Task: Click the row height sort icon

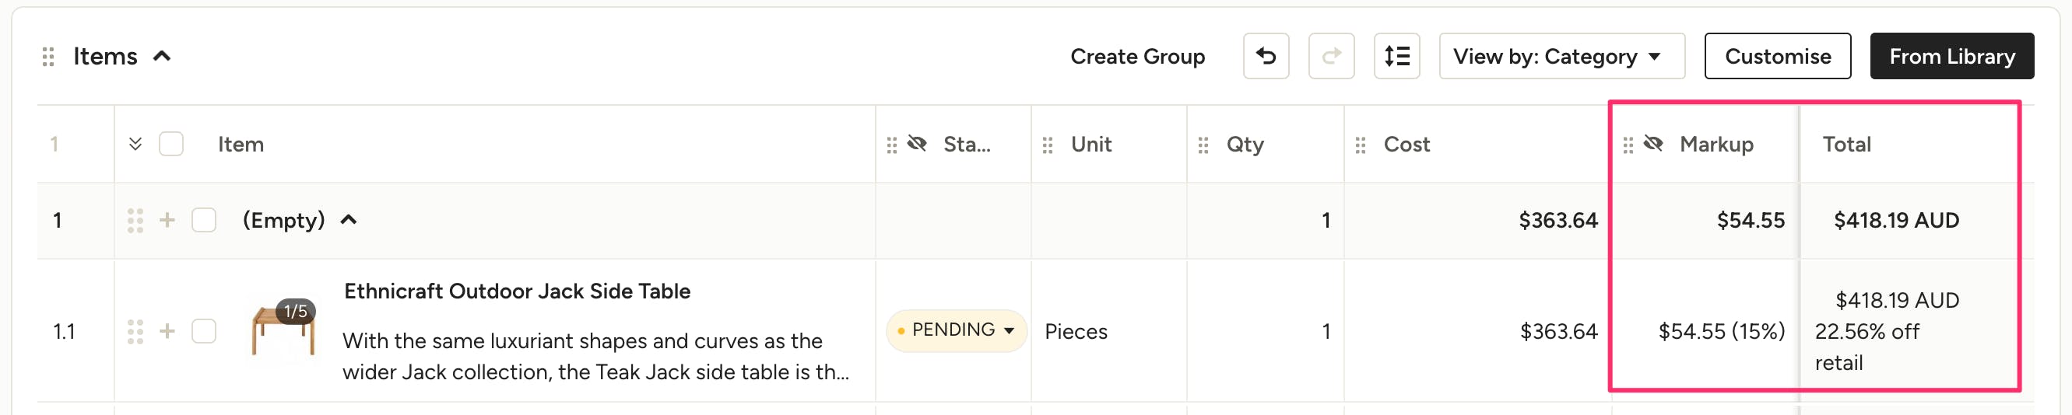Action: click(x=1396, y=56)
